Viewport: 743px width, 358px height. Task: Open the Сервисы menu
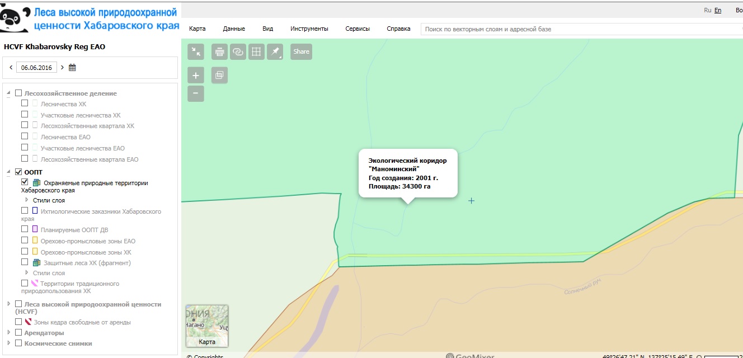[358, 29]
